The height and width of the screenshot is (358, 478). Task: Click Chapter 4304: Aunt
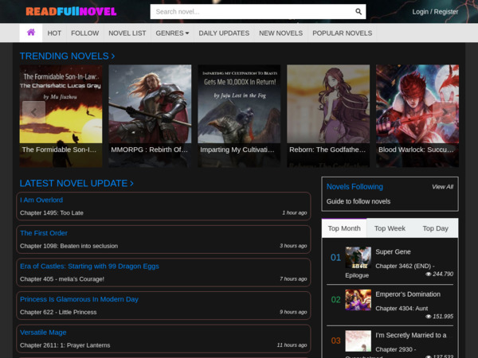(402, 309)
